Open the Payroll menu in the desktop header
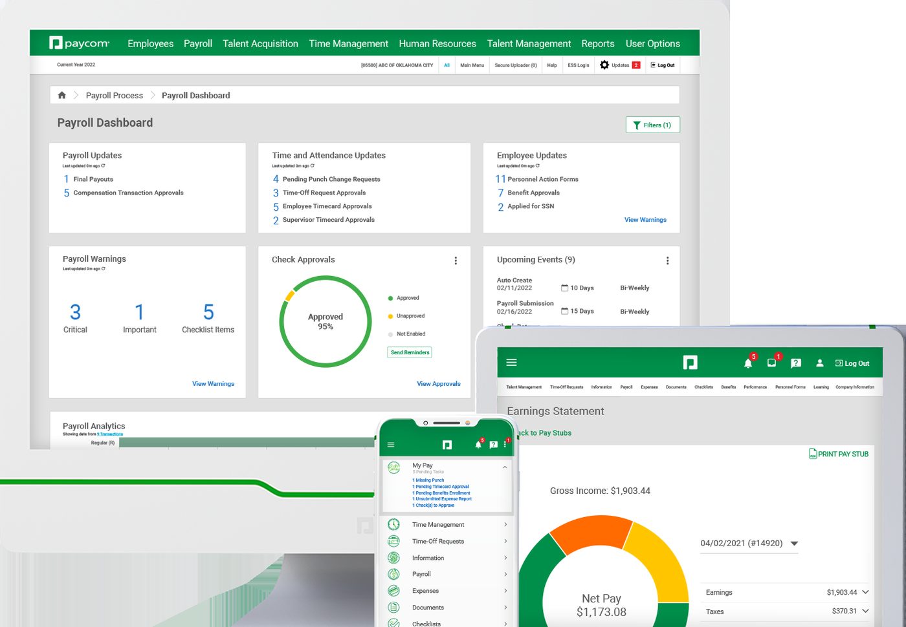 197,43
